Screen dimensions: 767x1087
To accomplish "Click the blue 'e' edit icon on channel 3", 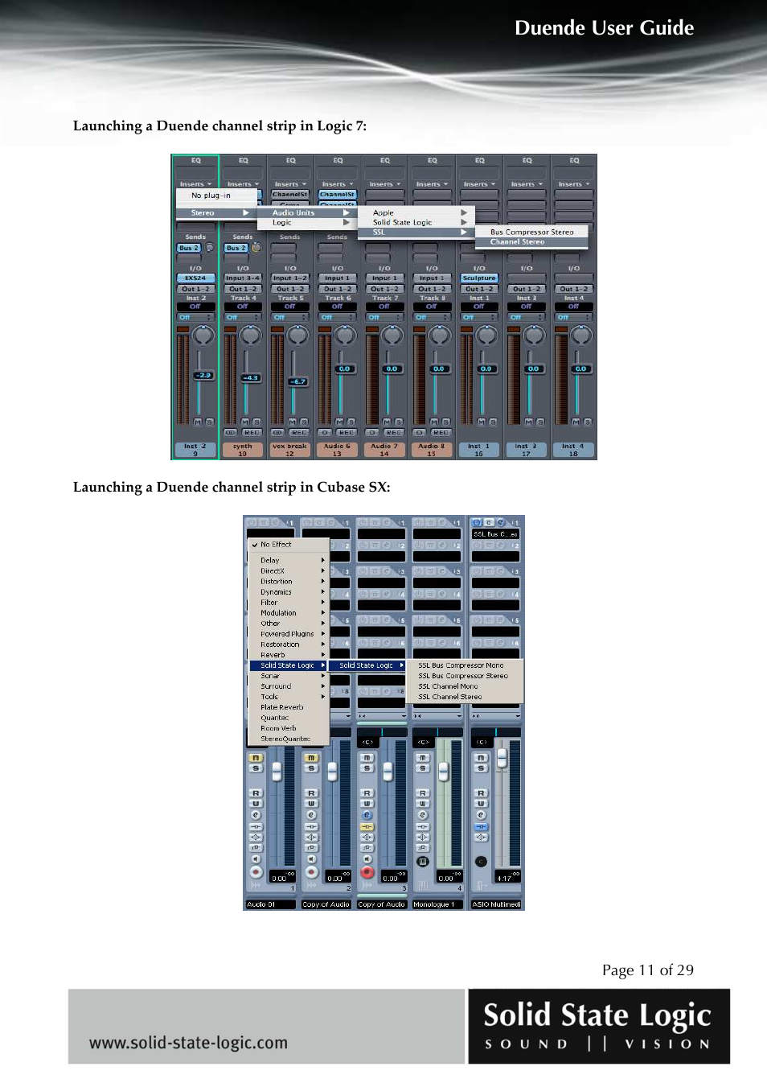I will [x=367, y=815].
